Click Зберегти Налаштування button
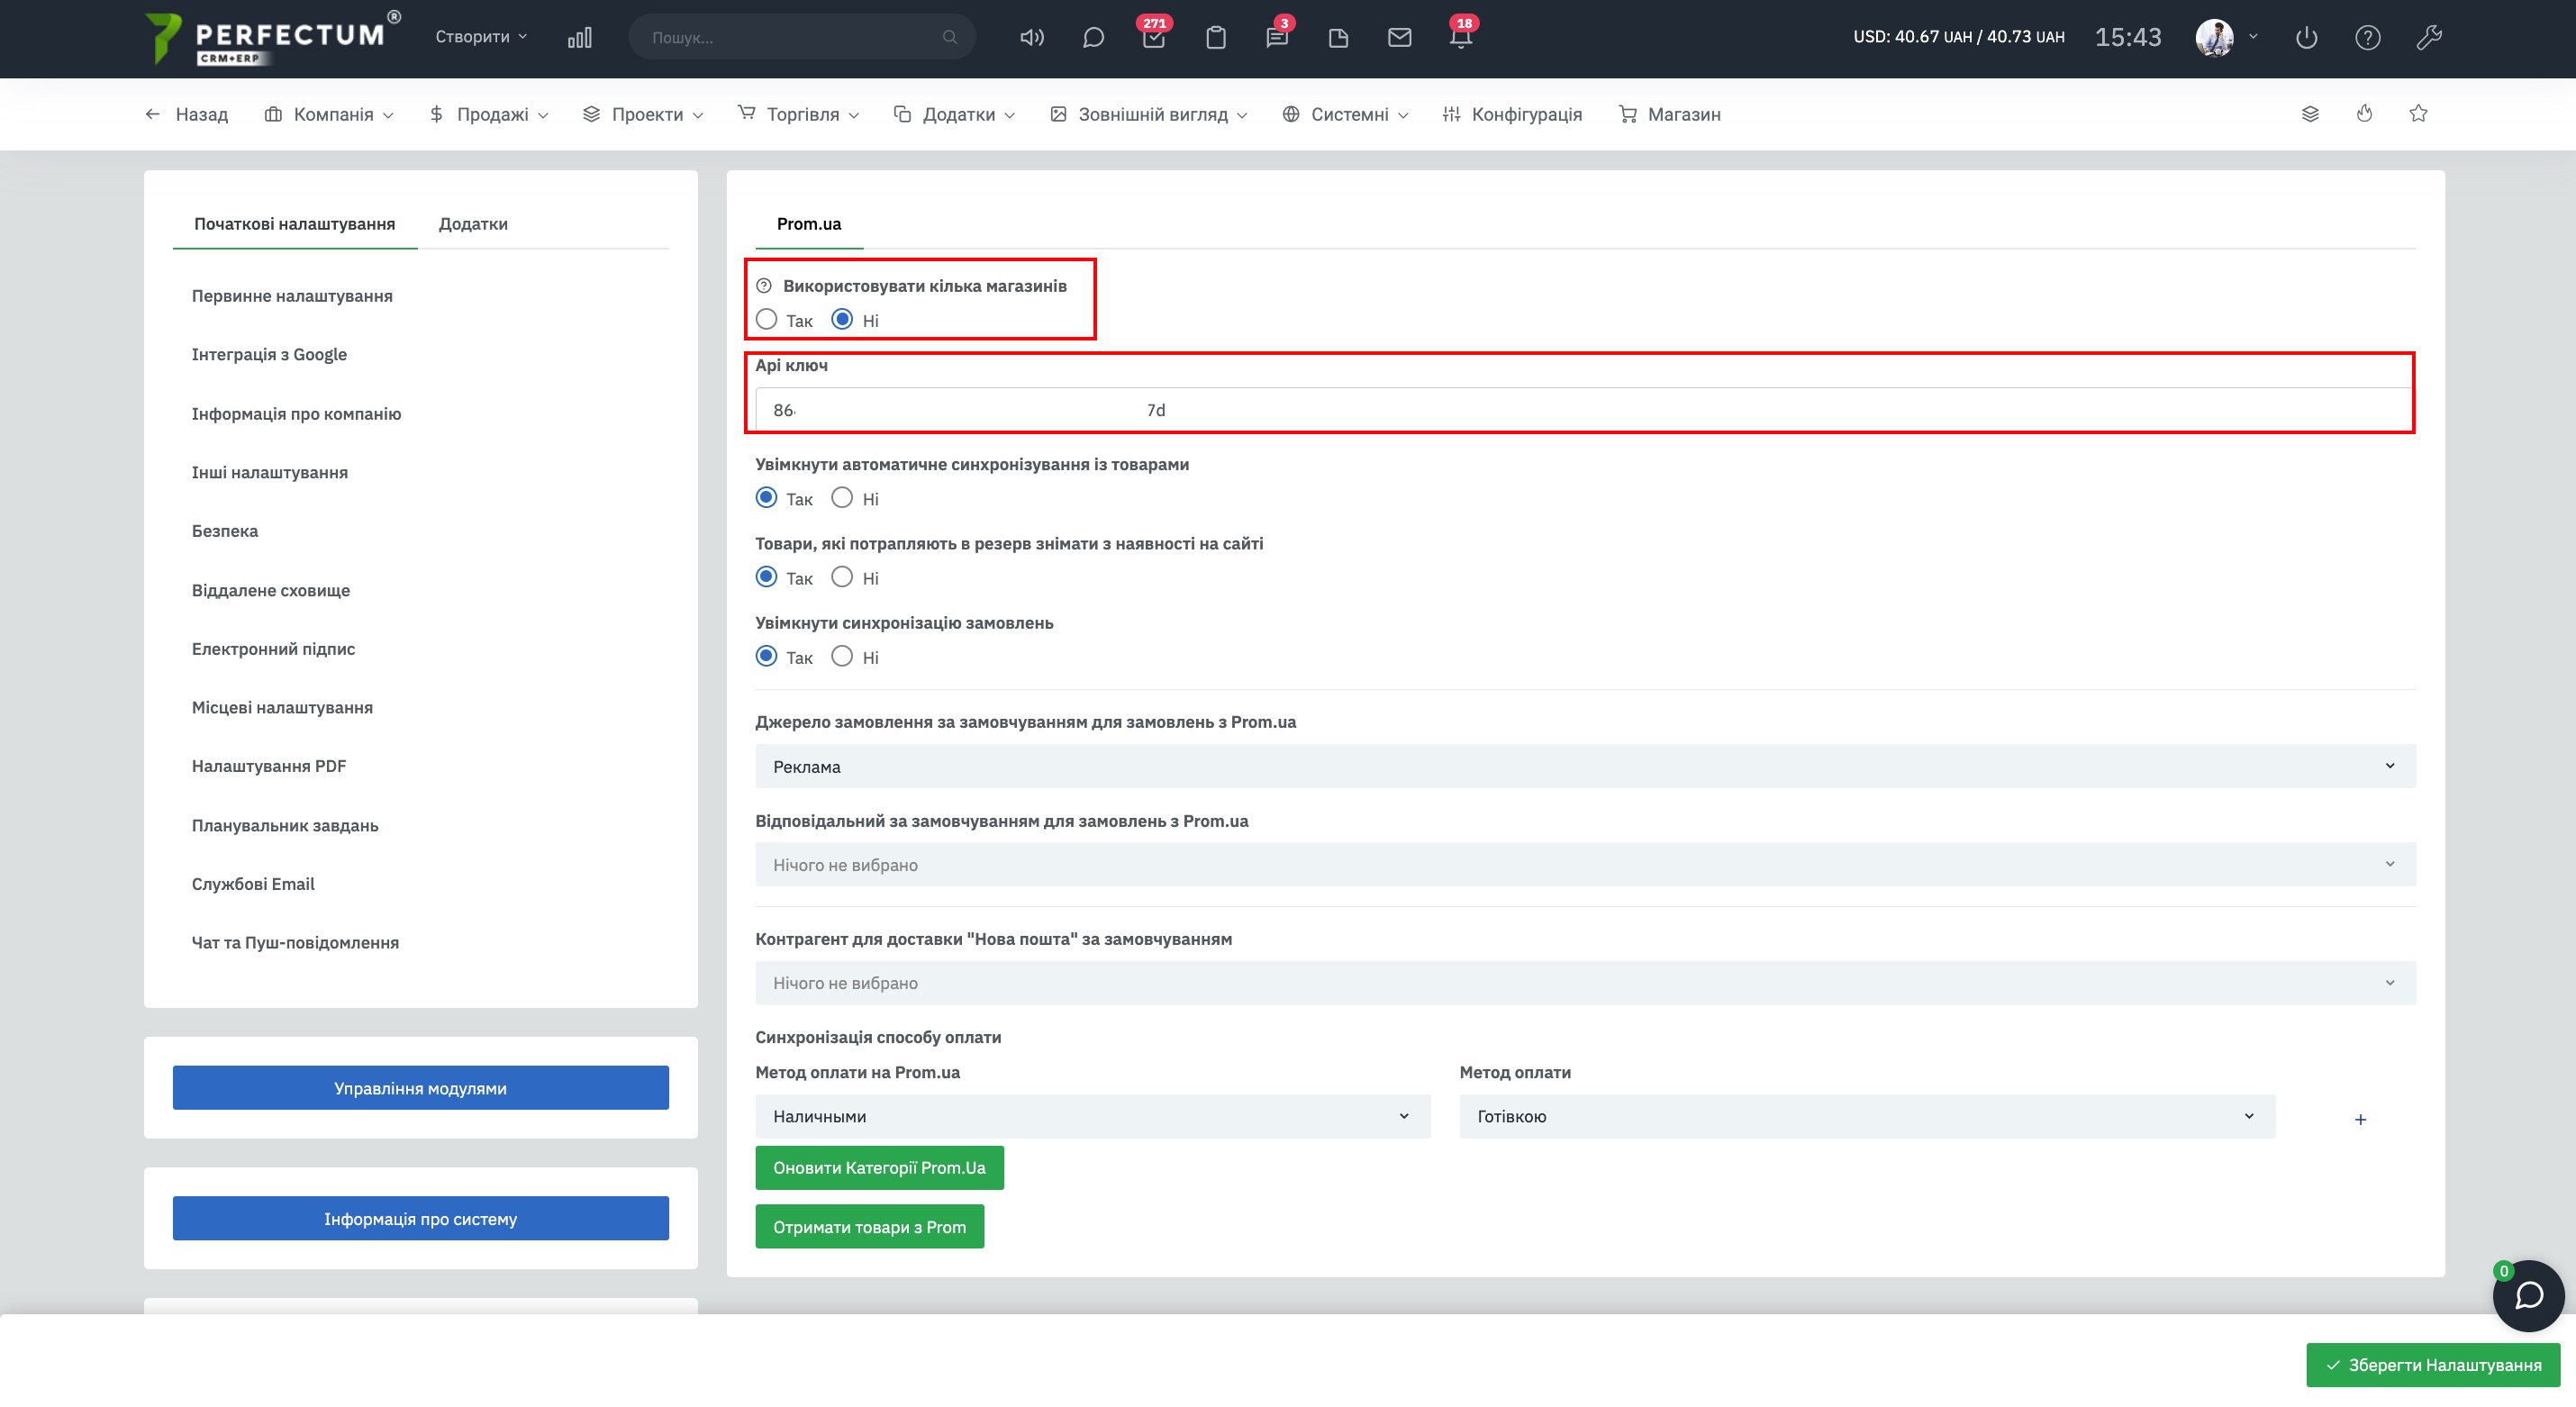This screenshot has height=1407, width=2576. [2432, 1364]
